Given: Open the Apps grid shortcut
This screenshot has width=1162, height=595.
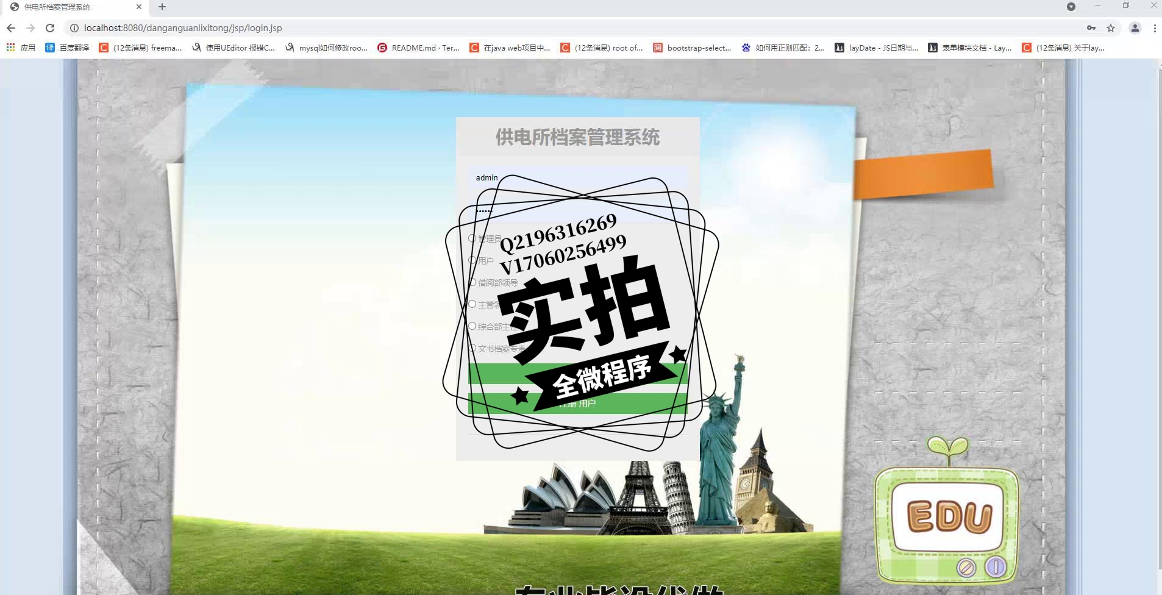Looking at the screenshot, I should 21,48.
